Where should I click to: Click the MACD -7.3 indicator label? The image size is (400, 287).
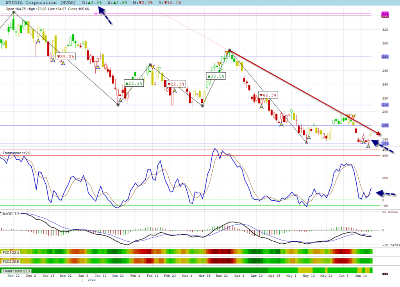pos(11,214)
